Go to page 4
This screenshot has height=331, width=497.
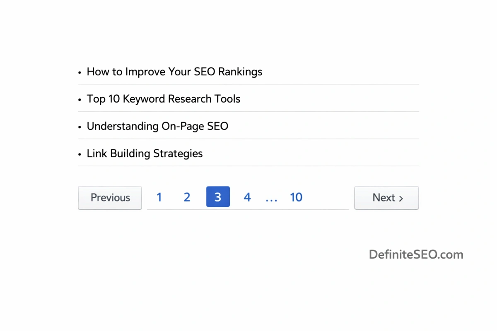[247, 197]
